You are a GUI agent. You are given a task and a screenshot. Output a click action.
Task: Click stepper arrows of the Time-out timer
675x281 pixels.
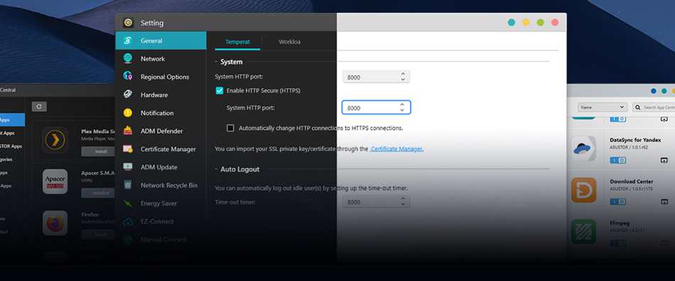pos(403,202)
